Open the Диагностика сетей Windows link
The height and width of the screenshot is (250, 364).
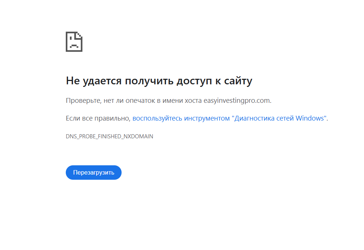[x=229, y=118]
